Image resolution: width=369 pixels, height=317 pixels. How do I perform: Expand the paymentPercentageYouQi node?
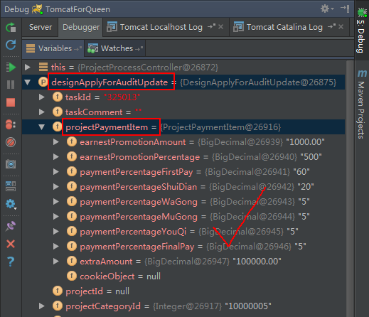pos(56,232)
